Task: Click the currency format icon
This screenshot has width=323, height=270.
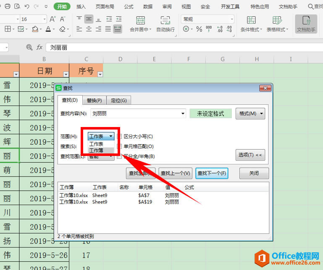Action: tap(186, 29)
